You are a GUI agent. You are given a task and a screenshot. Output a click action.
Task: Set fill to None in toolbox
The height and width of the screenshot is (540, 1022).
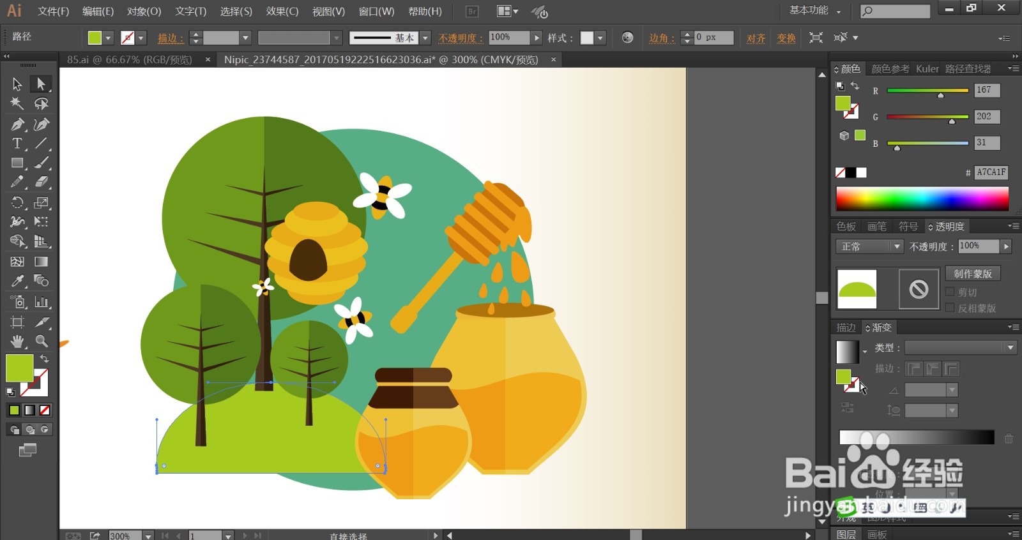tap(45, 410)
